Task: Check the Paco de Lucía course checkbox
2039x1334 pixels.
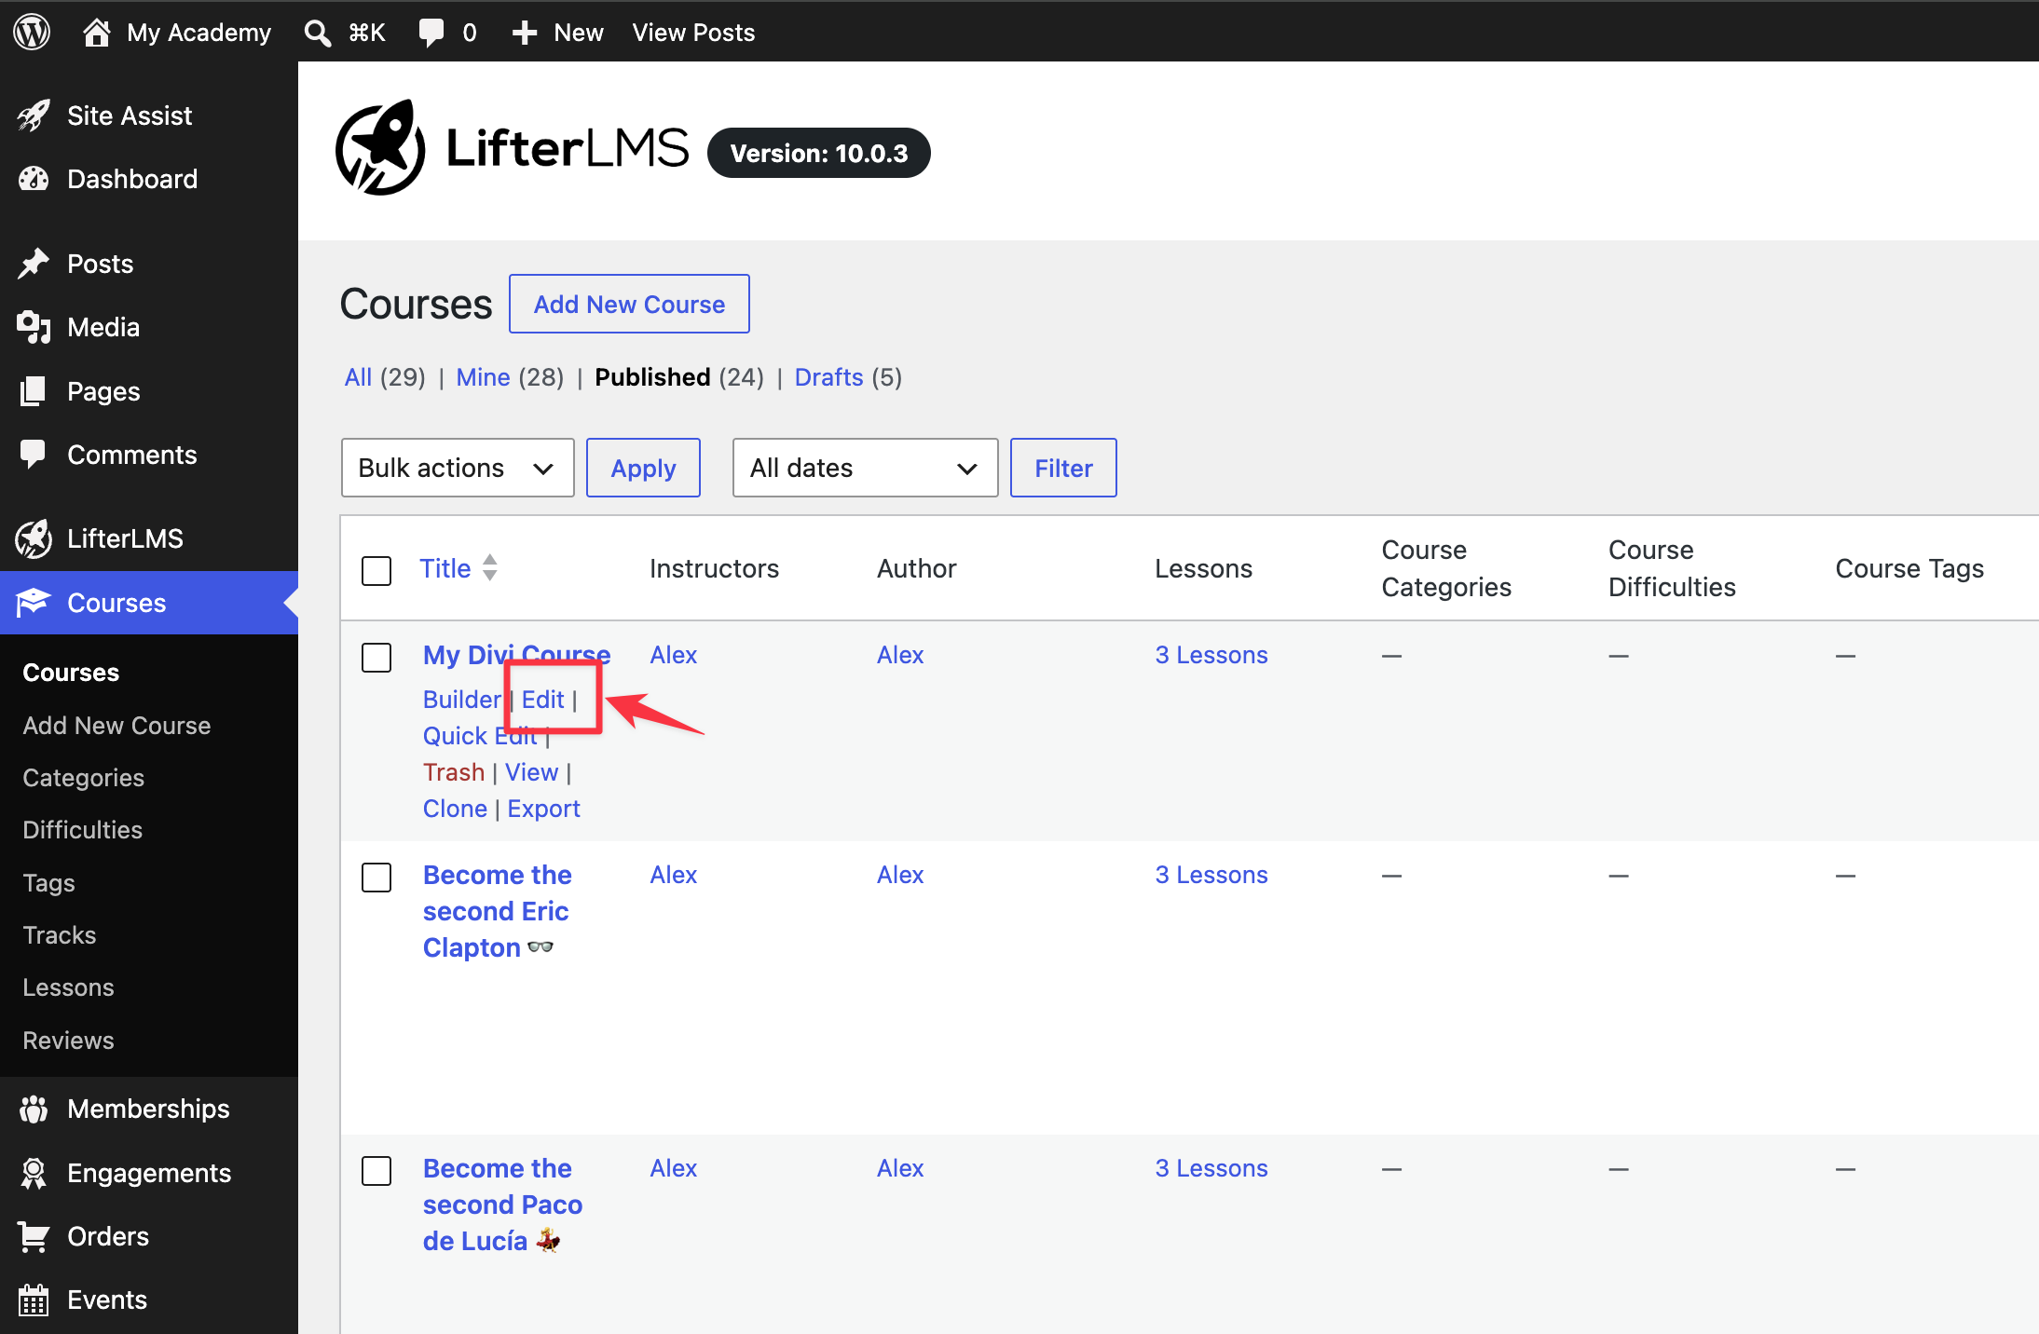Action: (376, 1170)
